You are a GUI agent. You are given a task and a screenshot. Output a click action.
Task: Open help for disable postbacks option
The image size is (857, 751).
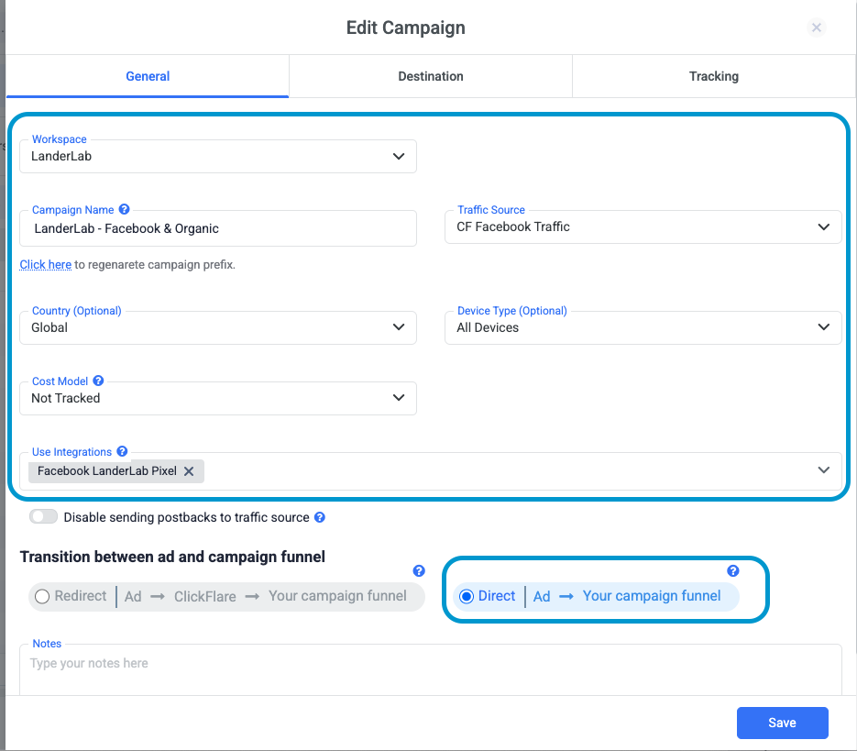point(320,517)
